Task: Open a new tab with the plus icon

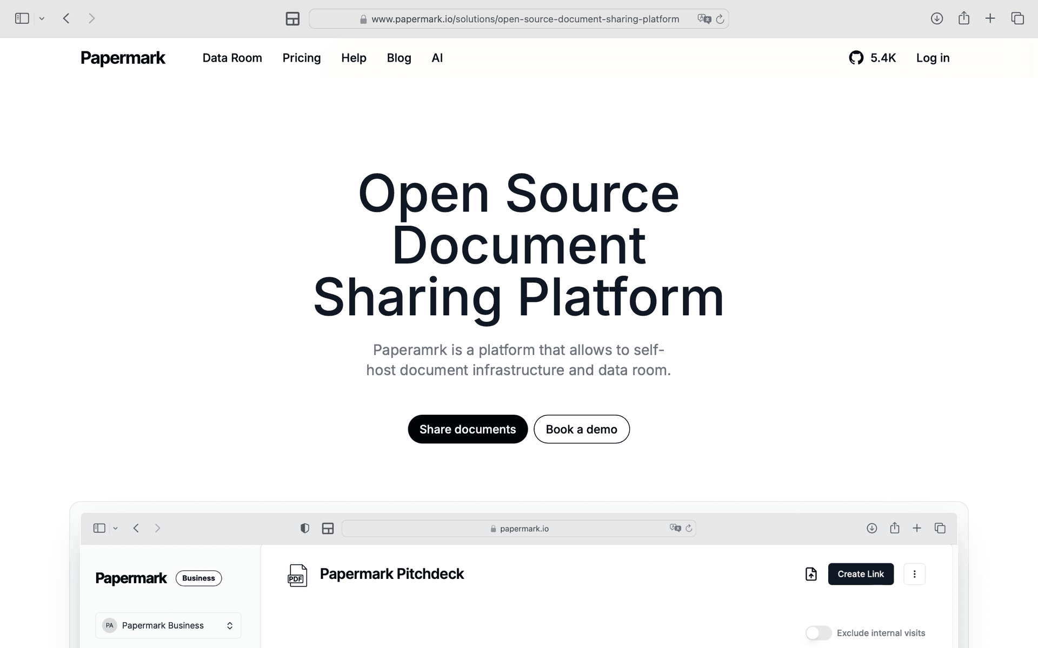Action: (x=990, y=18)
